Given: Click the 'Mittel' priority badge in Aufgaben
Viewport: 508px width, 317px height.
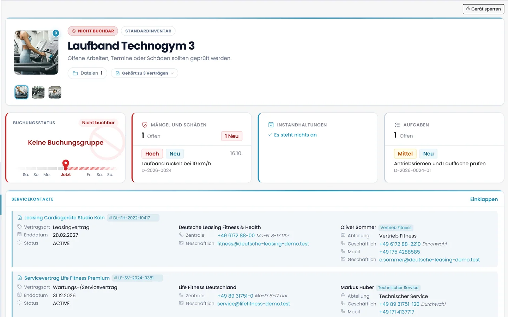Looking at the screenshot, I should click(405, 154).
